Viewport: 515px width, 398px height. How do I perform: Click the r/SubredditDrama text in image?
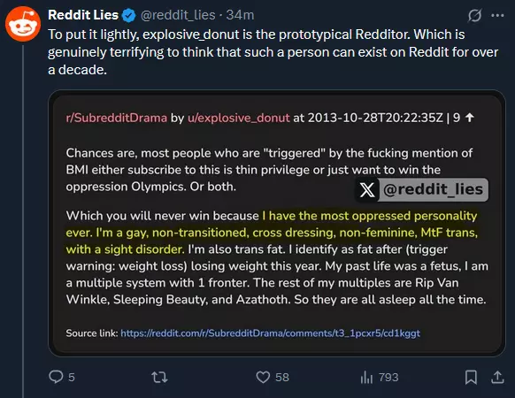tap(117, 118)
